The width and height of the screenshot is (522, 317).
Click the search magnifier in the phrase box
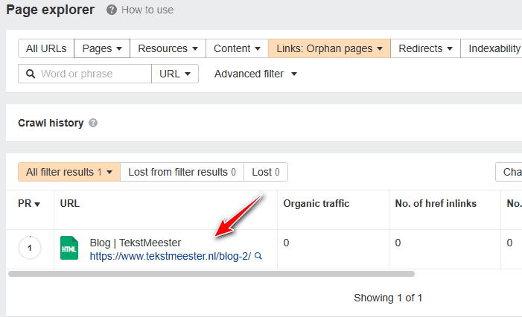31,74
